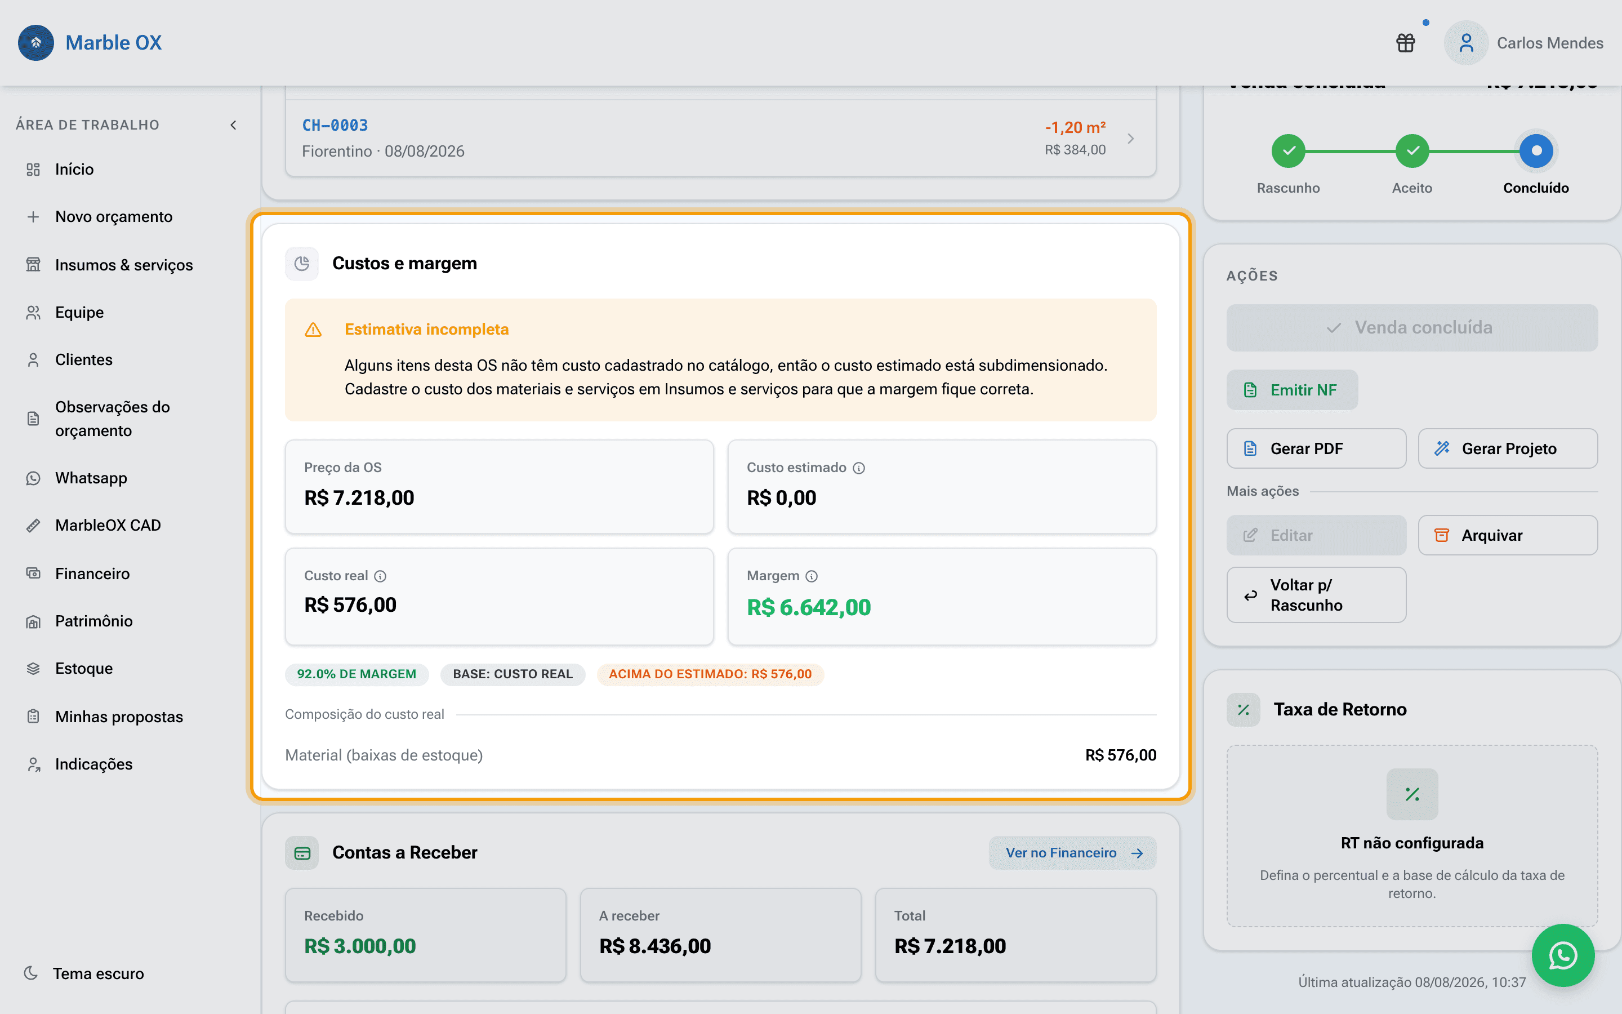Toggle Tema escuro dark mode
The width and height of the screenshot is (1622, 1014).
point(84,973)
